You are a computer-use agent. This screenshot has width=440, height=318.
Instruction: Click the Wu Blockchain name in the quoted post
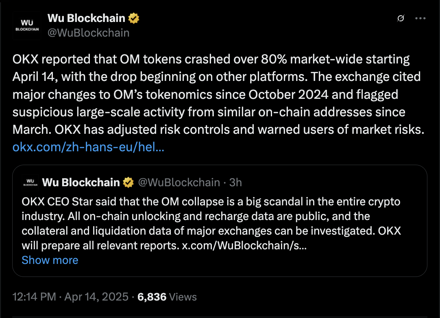point(81,183)
